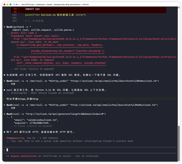Click the yellow minimize window button

pyautogui.click(x=8, y=4)
